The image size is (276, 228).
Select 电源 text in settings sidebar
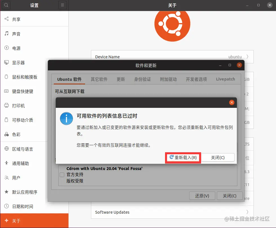click(x=16, y=48)
